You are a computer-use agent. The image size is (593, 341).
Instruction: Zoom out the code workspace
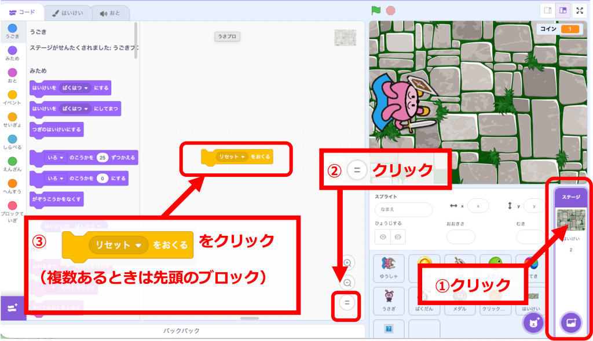(x=347, y=283)
